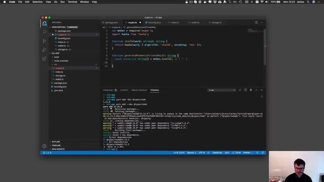The height and width of the screenshot is (182, 324).
Task: Click the editor vertical scrollbar
Action: point(265,47)
